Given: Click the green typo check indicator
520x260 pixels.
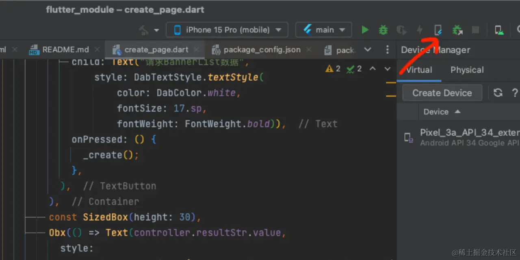Looking at the screenshot, I should (x=354, y=69).
